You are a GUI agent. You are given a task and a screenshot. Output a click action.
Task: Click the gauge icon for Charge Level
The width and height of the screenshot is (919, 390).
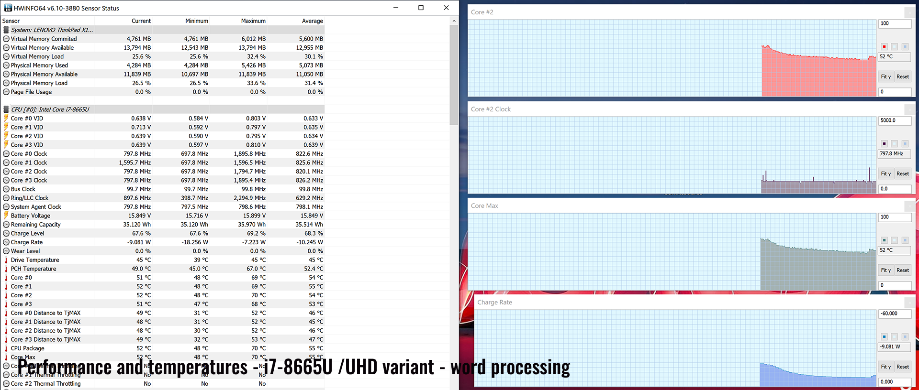coord(6,233)
